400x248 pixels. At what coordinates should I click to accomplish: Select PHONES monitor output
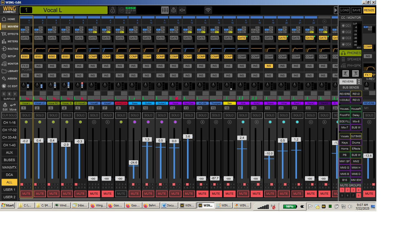350,53
